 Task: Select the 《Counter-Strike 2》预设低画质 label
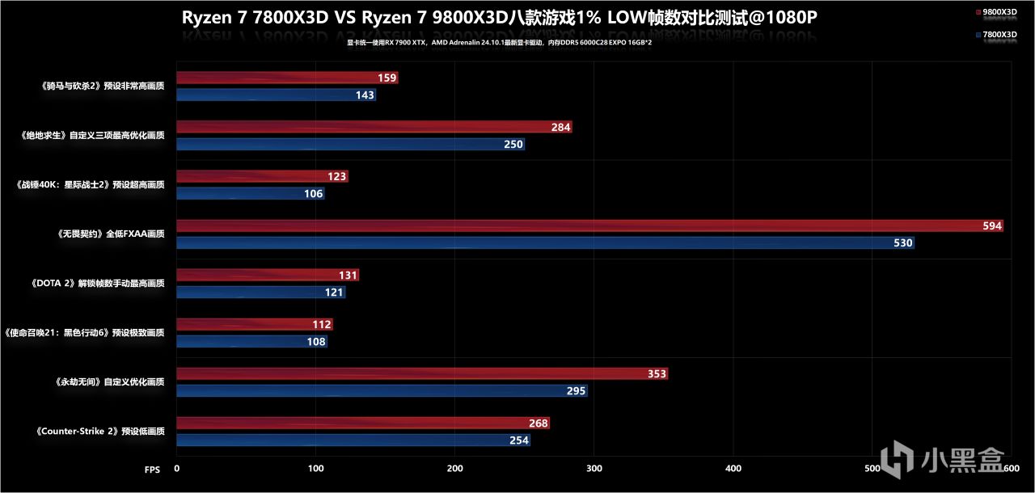99,432
